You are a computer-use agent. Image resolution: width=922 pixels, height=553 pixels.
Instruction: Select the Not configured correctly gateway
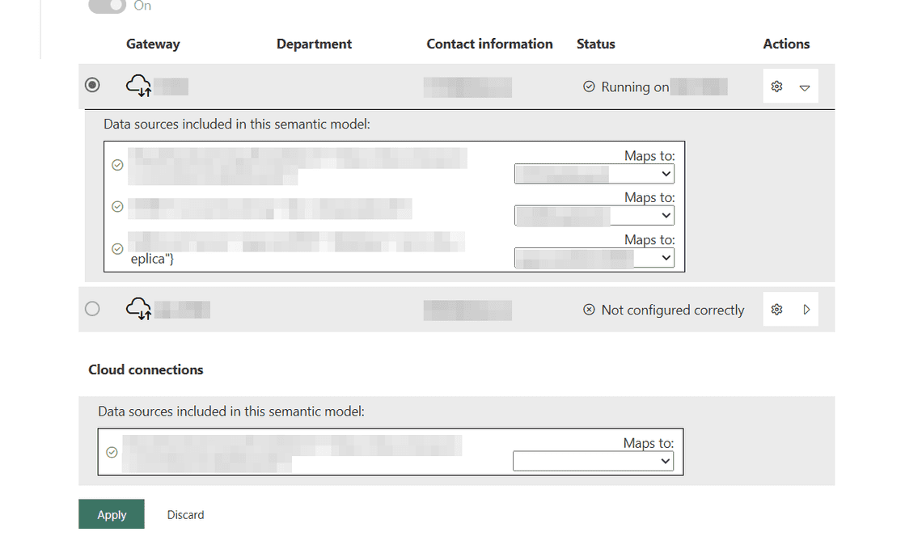(92, 309)
